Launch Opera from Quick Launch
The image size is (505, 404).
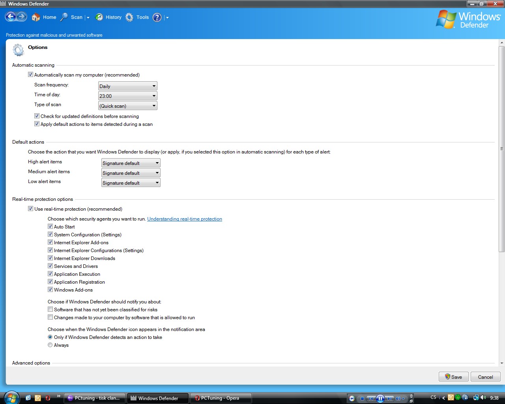pyautogui.click(x=48, y=398)
